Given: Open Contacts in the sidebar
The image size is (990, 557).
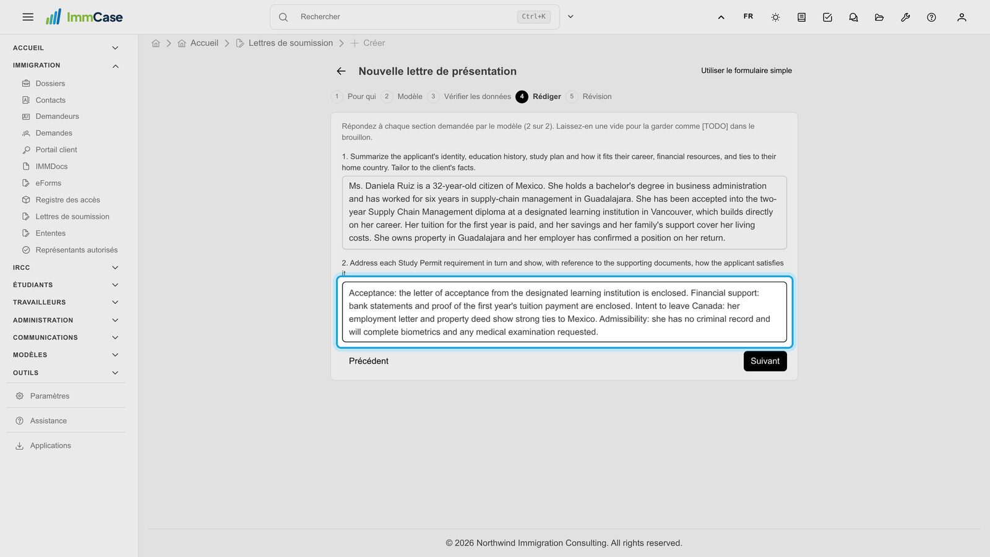Looking at the screenshot, I should pyautogui.click(x=51, y=100).
